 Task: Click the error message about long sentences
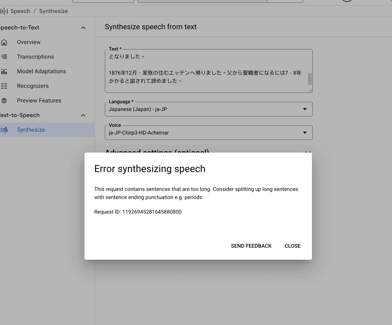(196, 193)
